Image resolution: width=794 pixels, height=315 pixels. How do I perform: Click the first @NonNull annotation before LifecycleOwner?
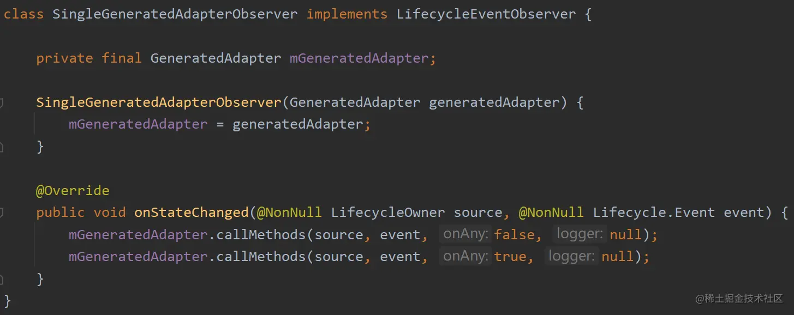coord(289,213)
